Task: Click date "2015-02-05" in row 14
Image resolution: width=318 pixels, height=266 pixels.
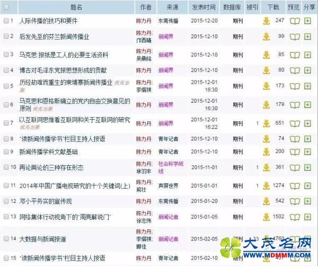Action: tap(204, 239)
